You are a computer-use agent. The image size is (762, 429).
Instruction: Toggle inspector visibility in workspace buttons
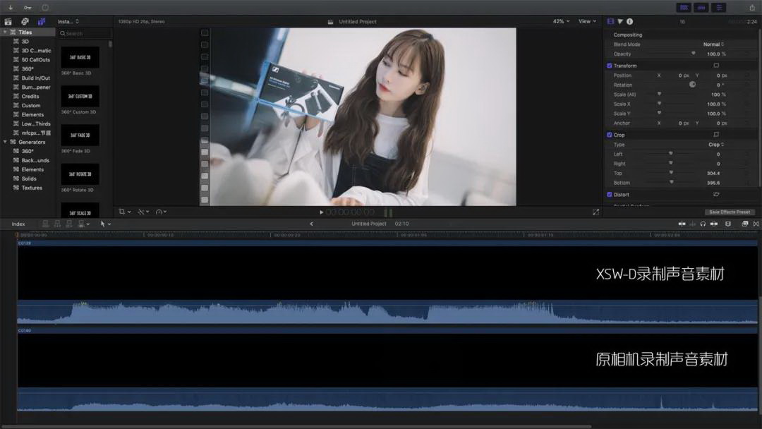(x=719, y=7)
